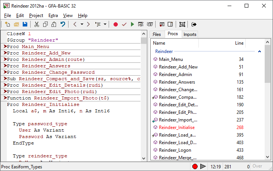Collapse the Reindeer group in Procs list
The image size is (273, 171).
coord(259,51)
